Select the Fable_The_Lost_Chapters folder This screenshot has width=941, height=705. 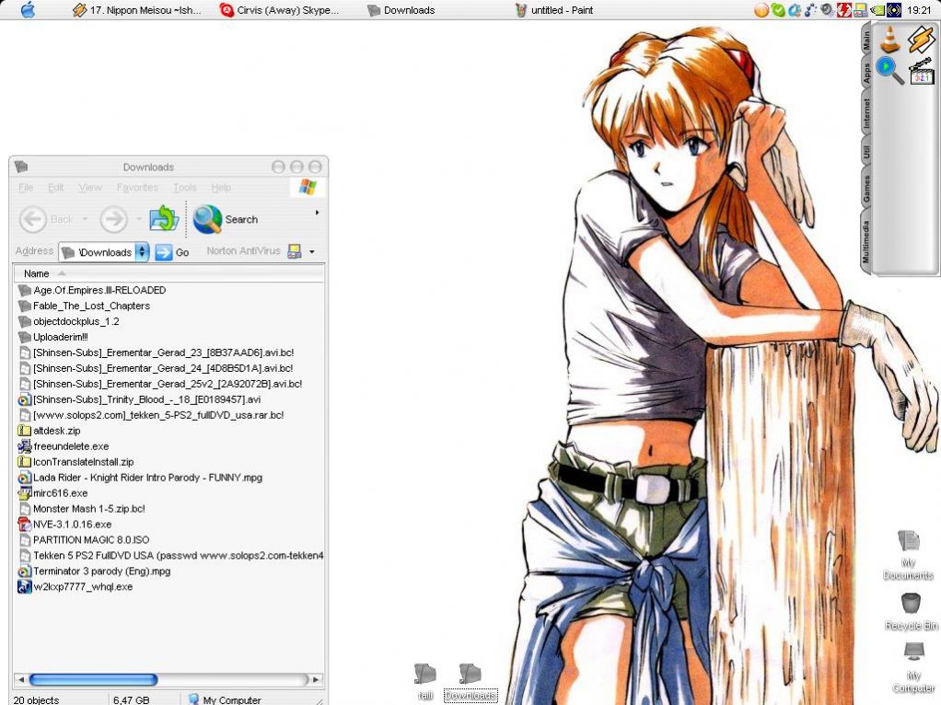(85, 306)
